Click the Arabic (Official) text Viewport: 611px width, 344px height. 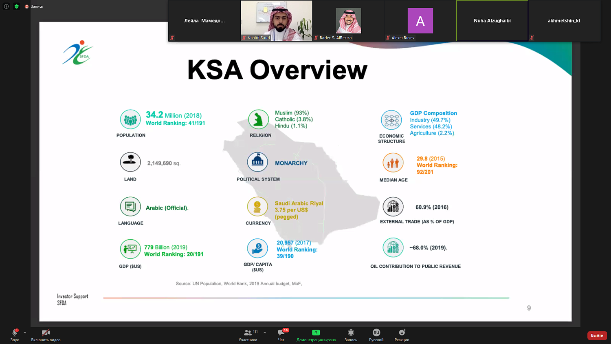[167, 208]
